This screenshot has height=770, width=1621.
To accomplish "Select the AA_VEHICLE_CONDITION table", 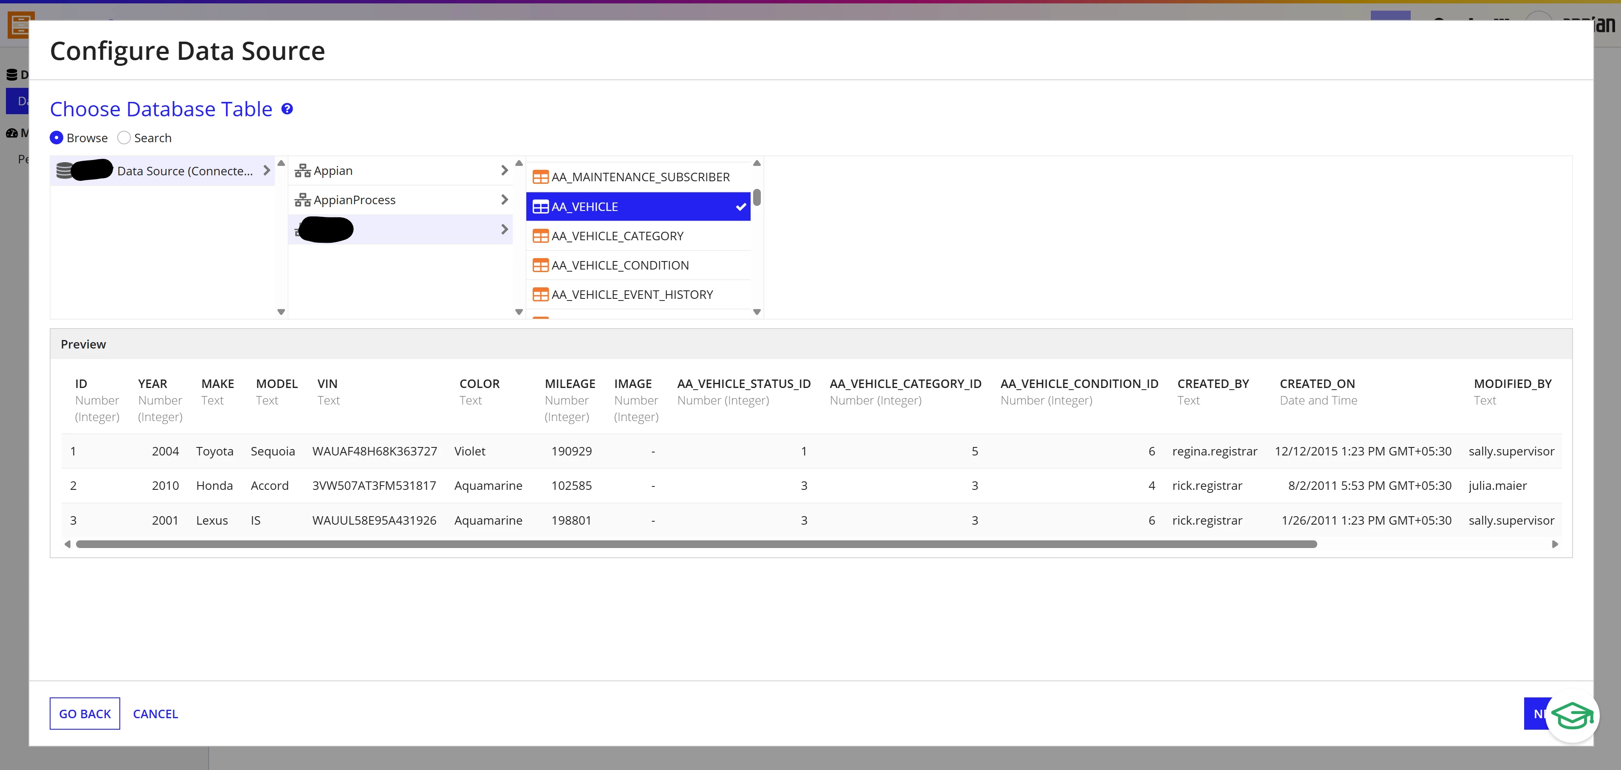I will click(638, 265).
